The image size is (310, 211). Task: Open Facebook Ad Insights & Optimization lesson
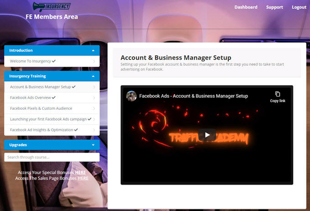tap(52, 130)
